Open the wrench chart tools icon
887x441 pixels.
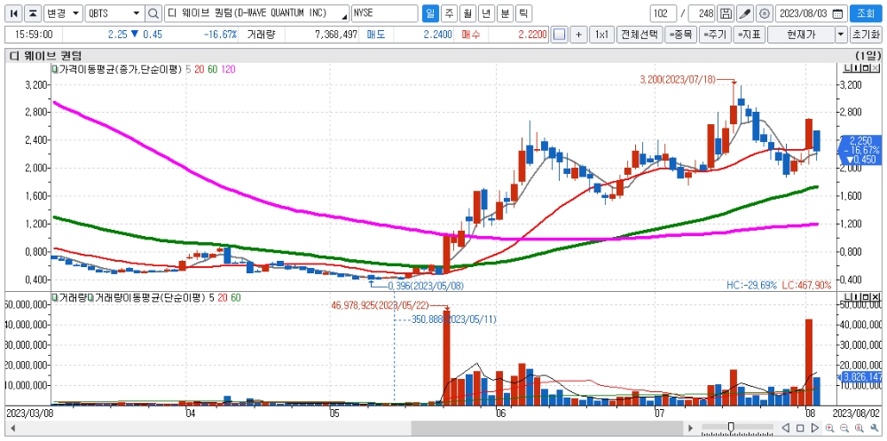pos(874,428)
